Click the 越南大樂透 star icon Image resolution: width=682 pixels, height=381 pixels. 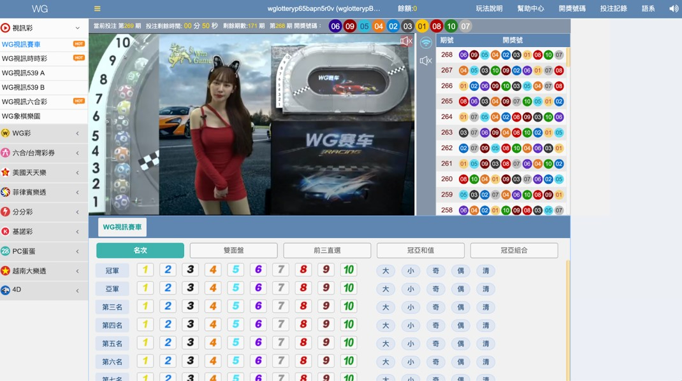6,271
